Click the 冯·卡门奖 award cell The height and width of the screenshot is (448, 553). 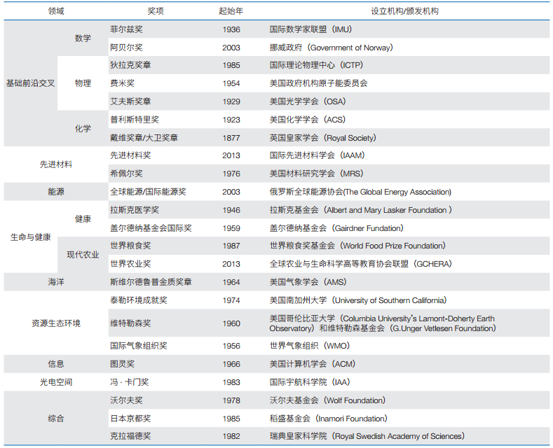tap(129, 382)
